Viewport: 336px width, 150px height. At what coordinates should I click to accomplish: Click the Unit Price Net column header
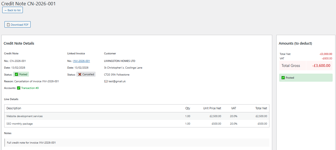point(212,108)
